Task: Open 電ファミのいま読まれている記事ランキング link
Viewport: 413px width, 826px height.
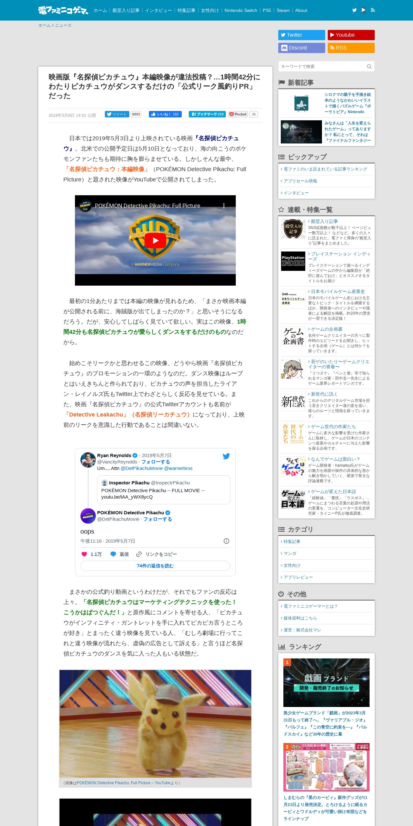Action: [325, 169]
